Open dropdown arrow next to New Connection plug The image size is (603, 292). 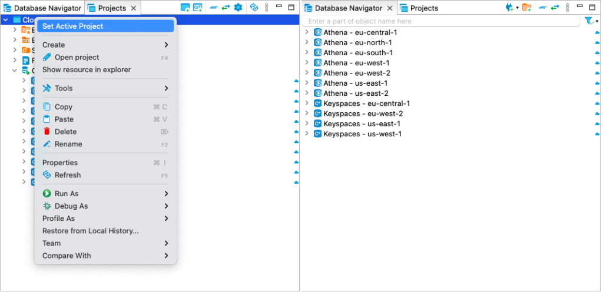pos(518,8)
